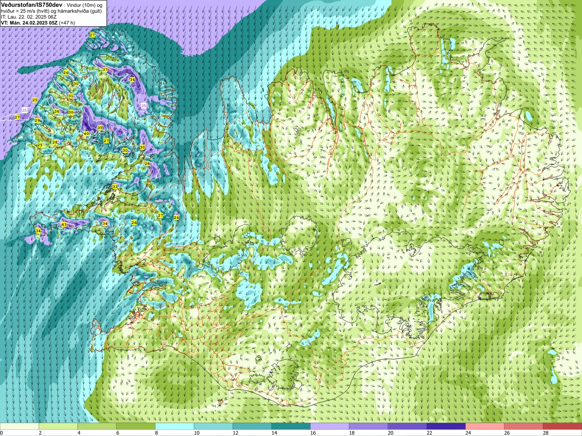Pick the purple 20–22 legend swatch
582x436 pixels.
(x=407, y=426)
